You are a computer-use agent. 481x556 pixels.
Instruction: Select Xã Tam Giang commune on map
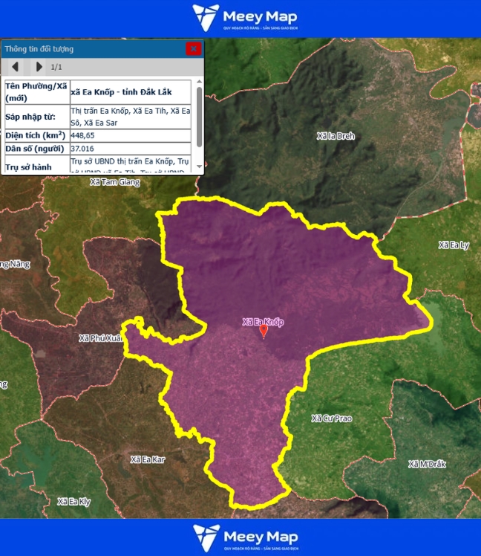114,181
